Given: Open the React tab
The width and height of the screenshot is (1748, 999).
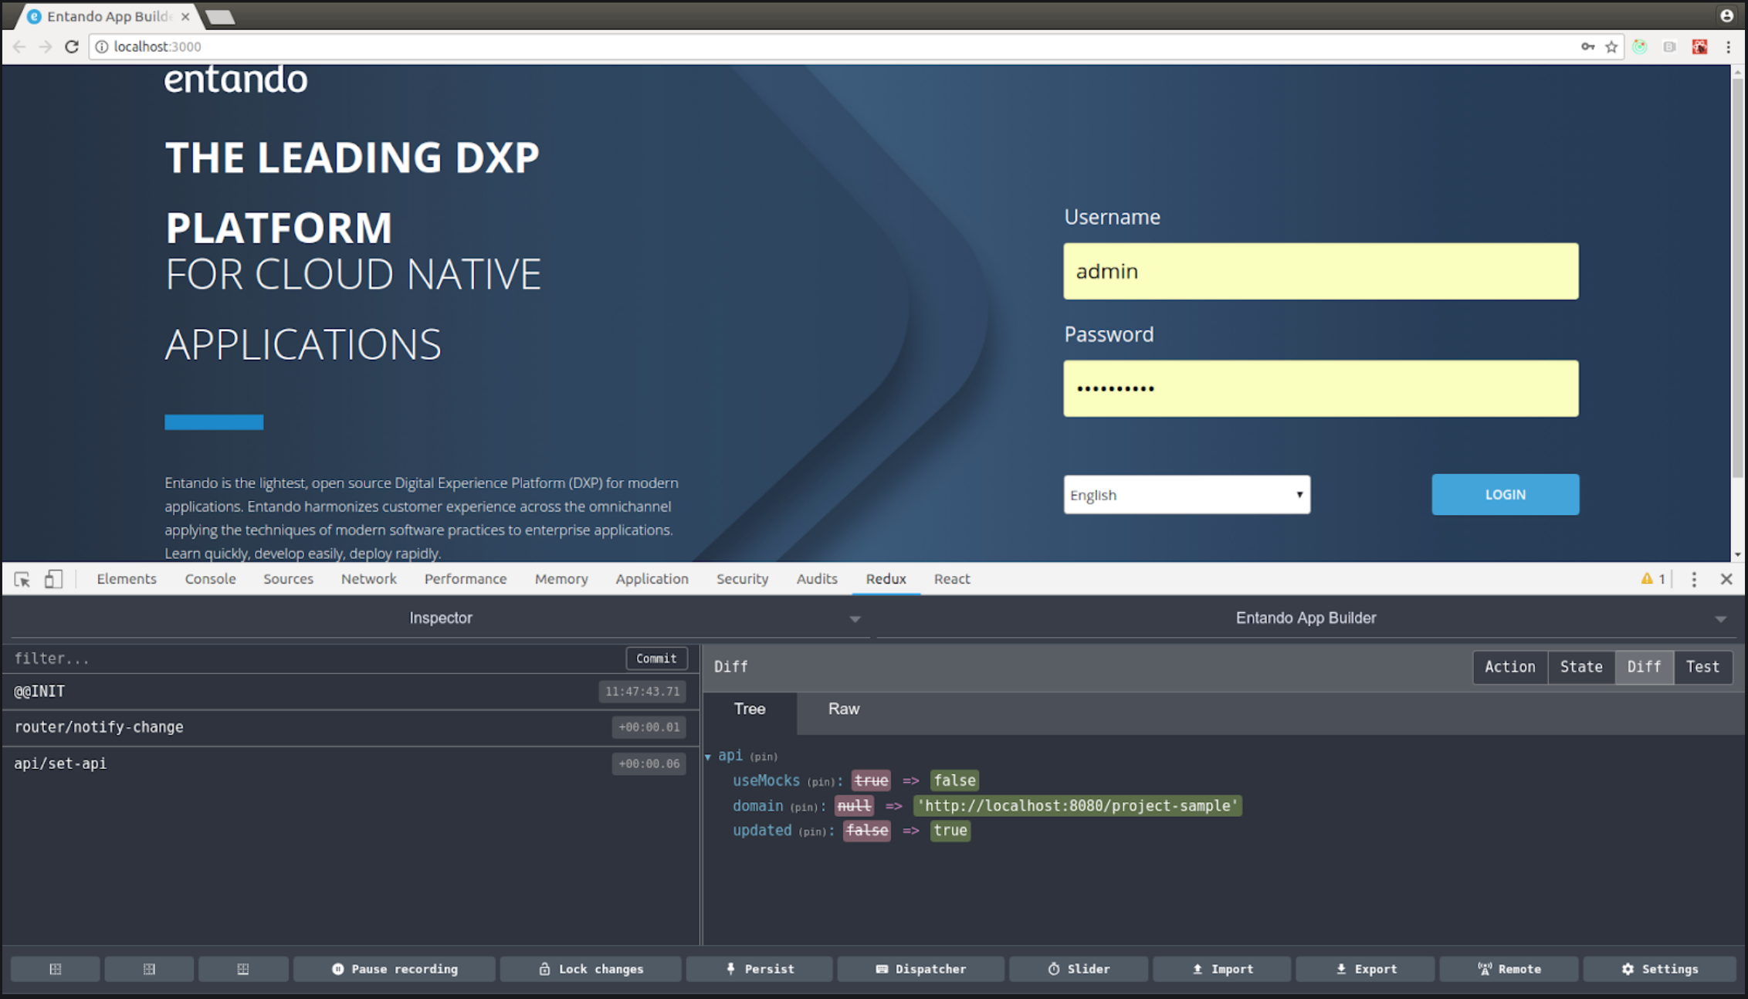Looking at the screenshot, I should 952,579.
